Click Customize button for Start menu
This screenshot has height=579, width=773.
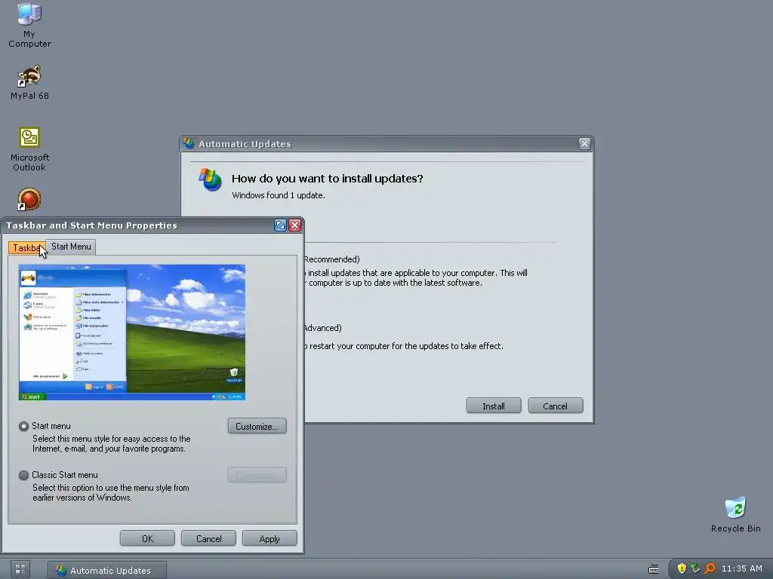[257, 427]
